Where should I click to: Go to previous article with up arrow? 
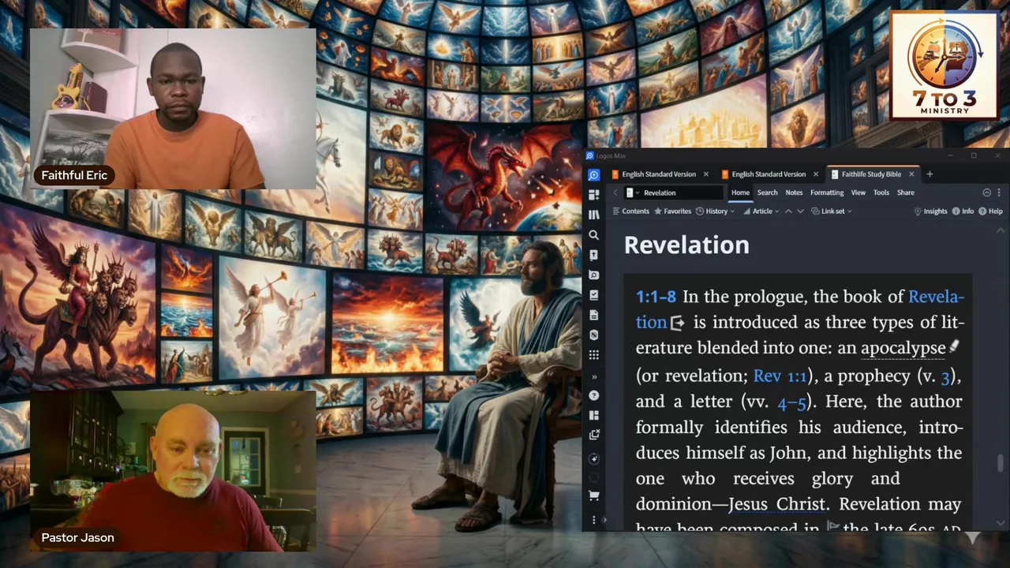tap(787, 211)
